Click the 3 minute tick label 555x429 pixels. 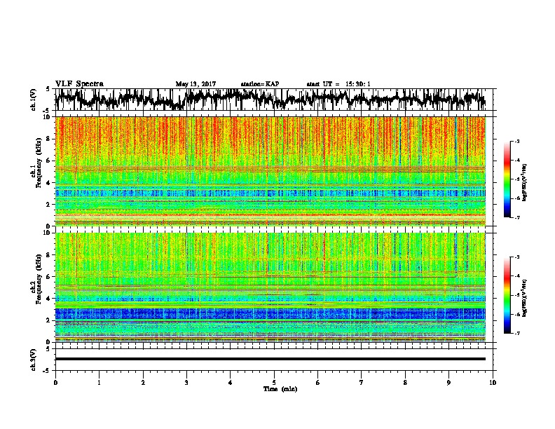coord(186,383)
